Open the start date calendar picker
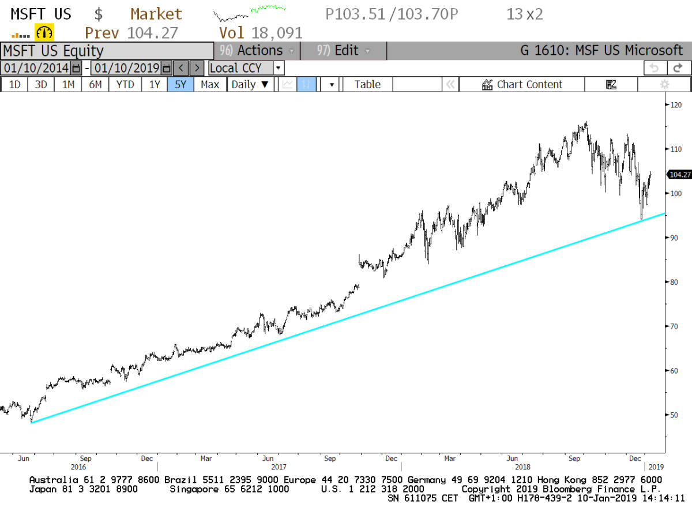 click(x=76, y=68)
